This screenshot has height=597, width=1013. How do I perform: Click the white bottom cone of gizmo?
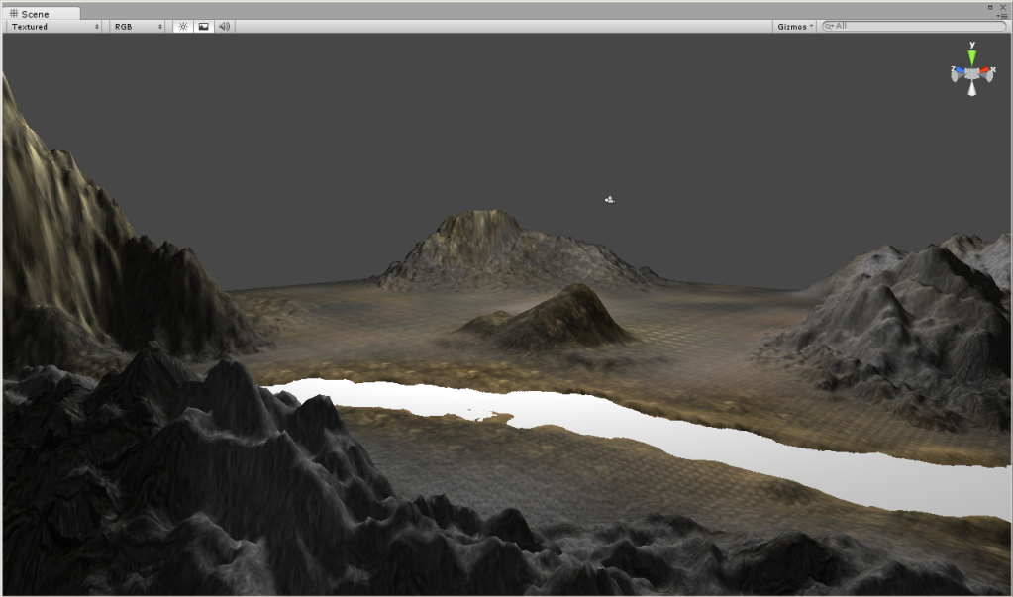972,88
